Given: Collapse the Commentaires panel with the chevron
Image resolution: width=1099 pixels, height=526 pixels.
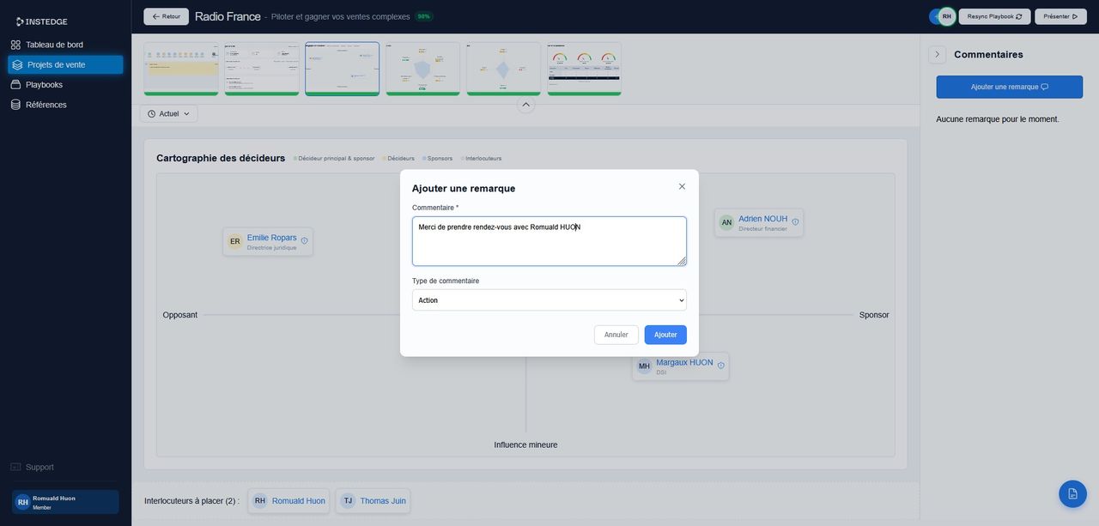Looking at the screenshot, I should [x=936, y=53].
